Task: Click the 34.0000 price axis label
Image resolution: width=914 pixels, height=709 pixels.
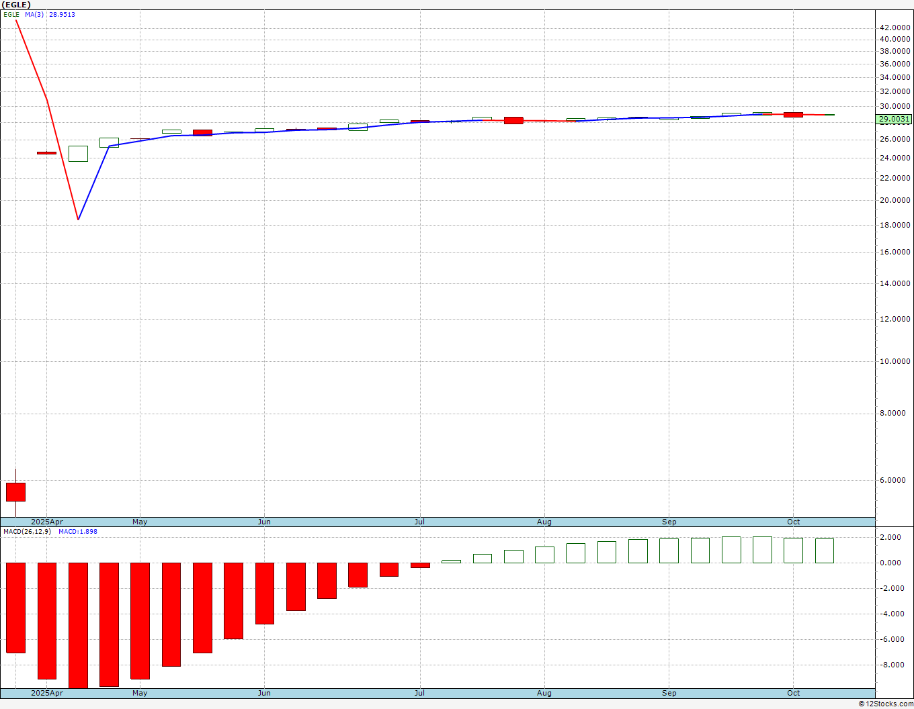Action: 895,77
